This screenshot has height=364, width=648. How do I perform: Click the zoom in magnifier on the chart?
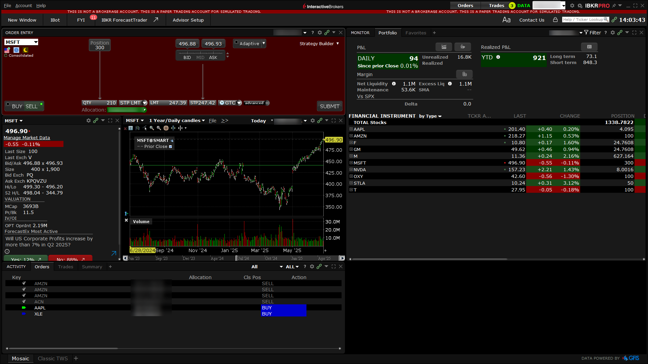coord(152,128)
